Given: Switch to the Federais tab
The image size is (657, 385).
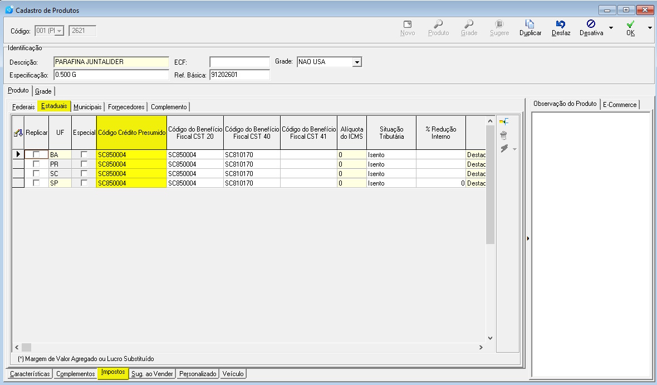Looking at the screenshot, I should click(23, 107).
